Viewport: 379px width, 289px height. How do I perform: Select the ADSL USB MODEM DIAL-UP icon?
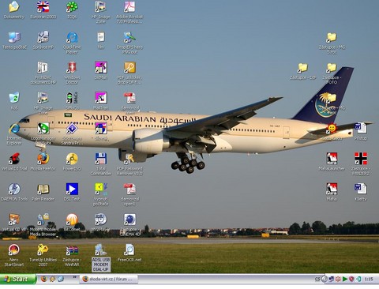click(x=100, y=250)
